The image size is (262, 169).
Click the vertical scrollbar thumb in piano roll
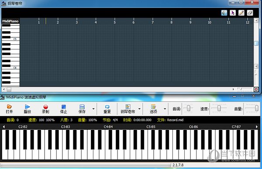[256, 43]
